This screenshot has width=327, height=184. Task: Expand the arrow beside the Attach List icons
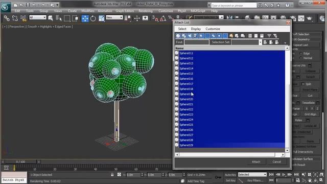(x=285, y=42)
